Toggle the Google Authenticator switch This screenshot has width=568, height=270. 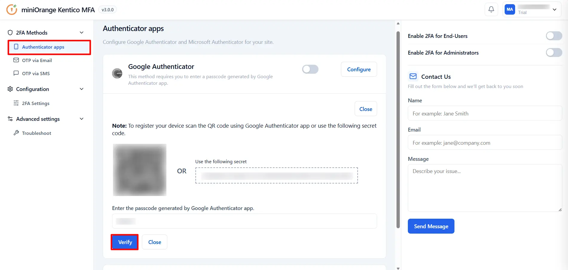[x=310, y=69]
